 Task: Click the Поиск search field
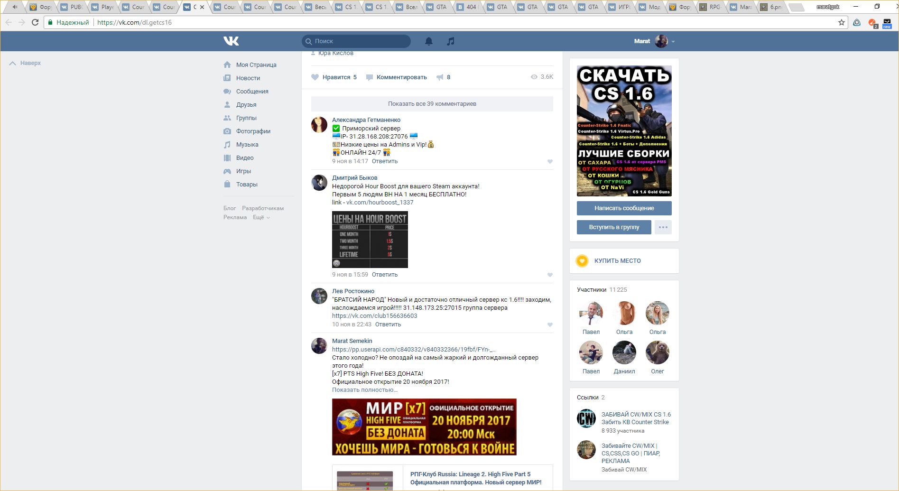pos(356,41)
